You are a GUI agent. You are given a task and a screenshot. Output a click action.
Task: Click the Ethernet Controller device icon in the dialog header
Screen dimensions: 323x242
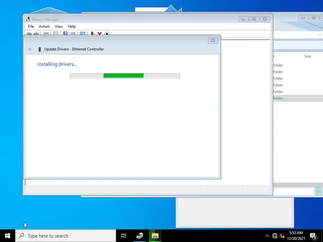tap(40, 49)
